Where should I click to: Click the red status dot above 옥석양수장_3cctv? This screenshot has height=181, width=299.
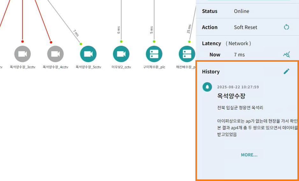[22, 41]
